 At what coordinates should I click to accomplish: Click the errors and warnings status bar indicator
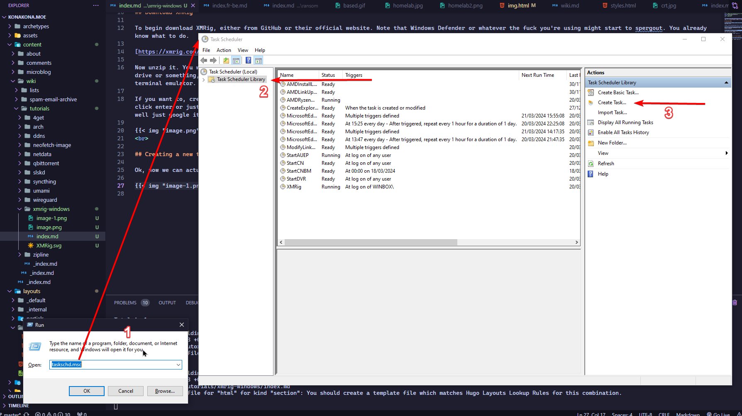53,414
